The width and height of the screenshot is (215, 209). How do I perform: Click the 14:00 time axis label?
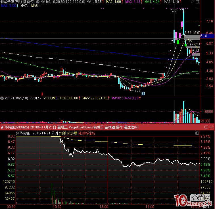point(150,207)
